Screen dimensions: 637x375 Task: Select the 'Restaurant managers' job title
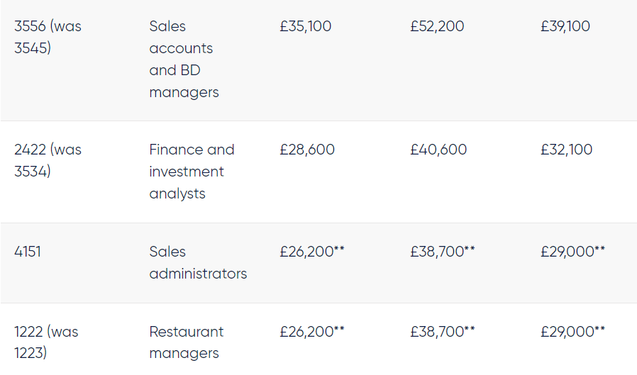click(186, 342)
